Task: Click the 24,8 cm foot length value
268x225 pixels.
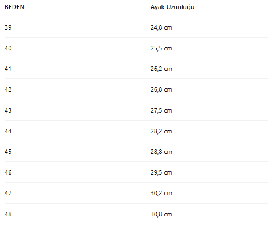Action: tap(161, 27)
